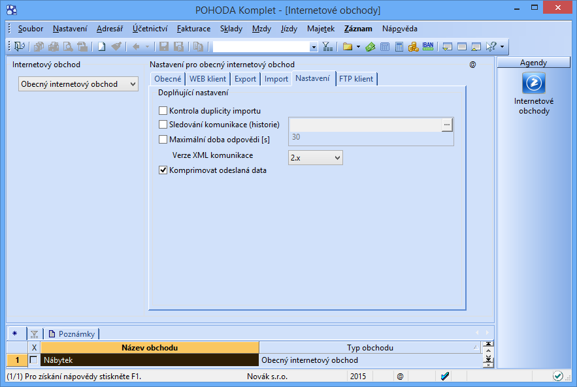Open the Účetnictví menu

coord(150,29)
